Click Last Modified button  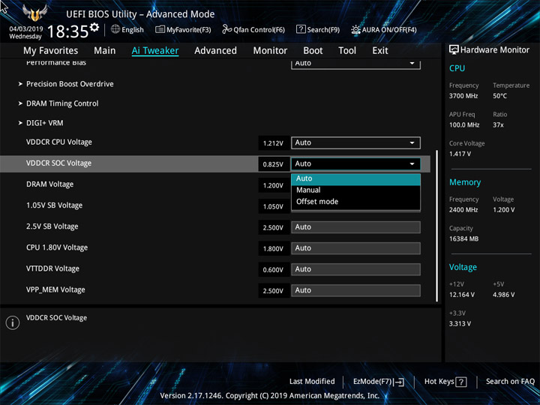pyautogui.click(x=312, y=382)
